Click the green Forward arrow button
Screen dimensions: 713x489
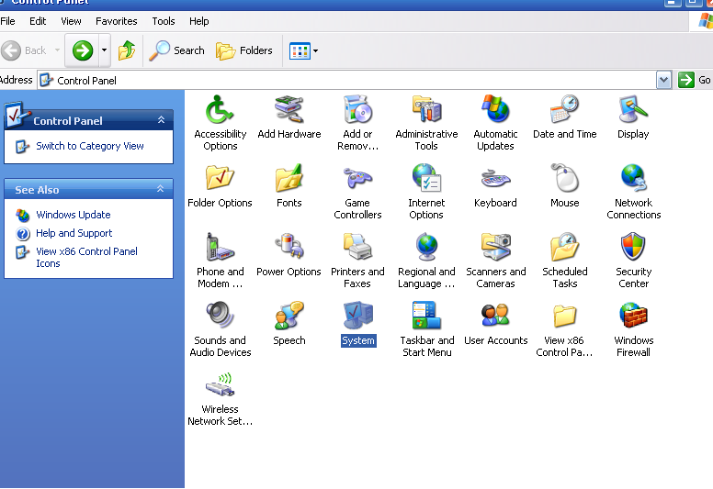83,50
